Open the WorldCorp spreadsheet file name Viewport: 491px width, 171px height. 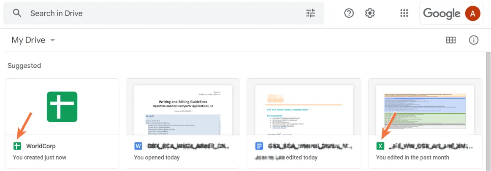tap(41, 146)
